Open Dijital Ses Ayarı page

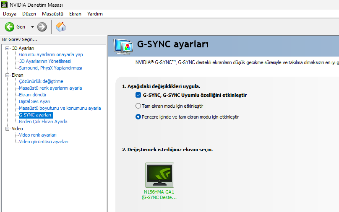tap(34, 101)
